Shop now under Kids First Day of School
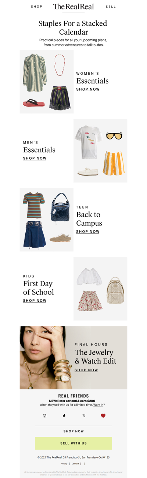Image resolution: width=147 pixels, height=478 pixels. (x=35, y=301)
